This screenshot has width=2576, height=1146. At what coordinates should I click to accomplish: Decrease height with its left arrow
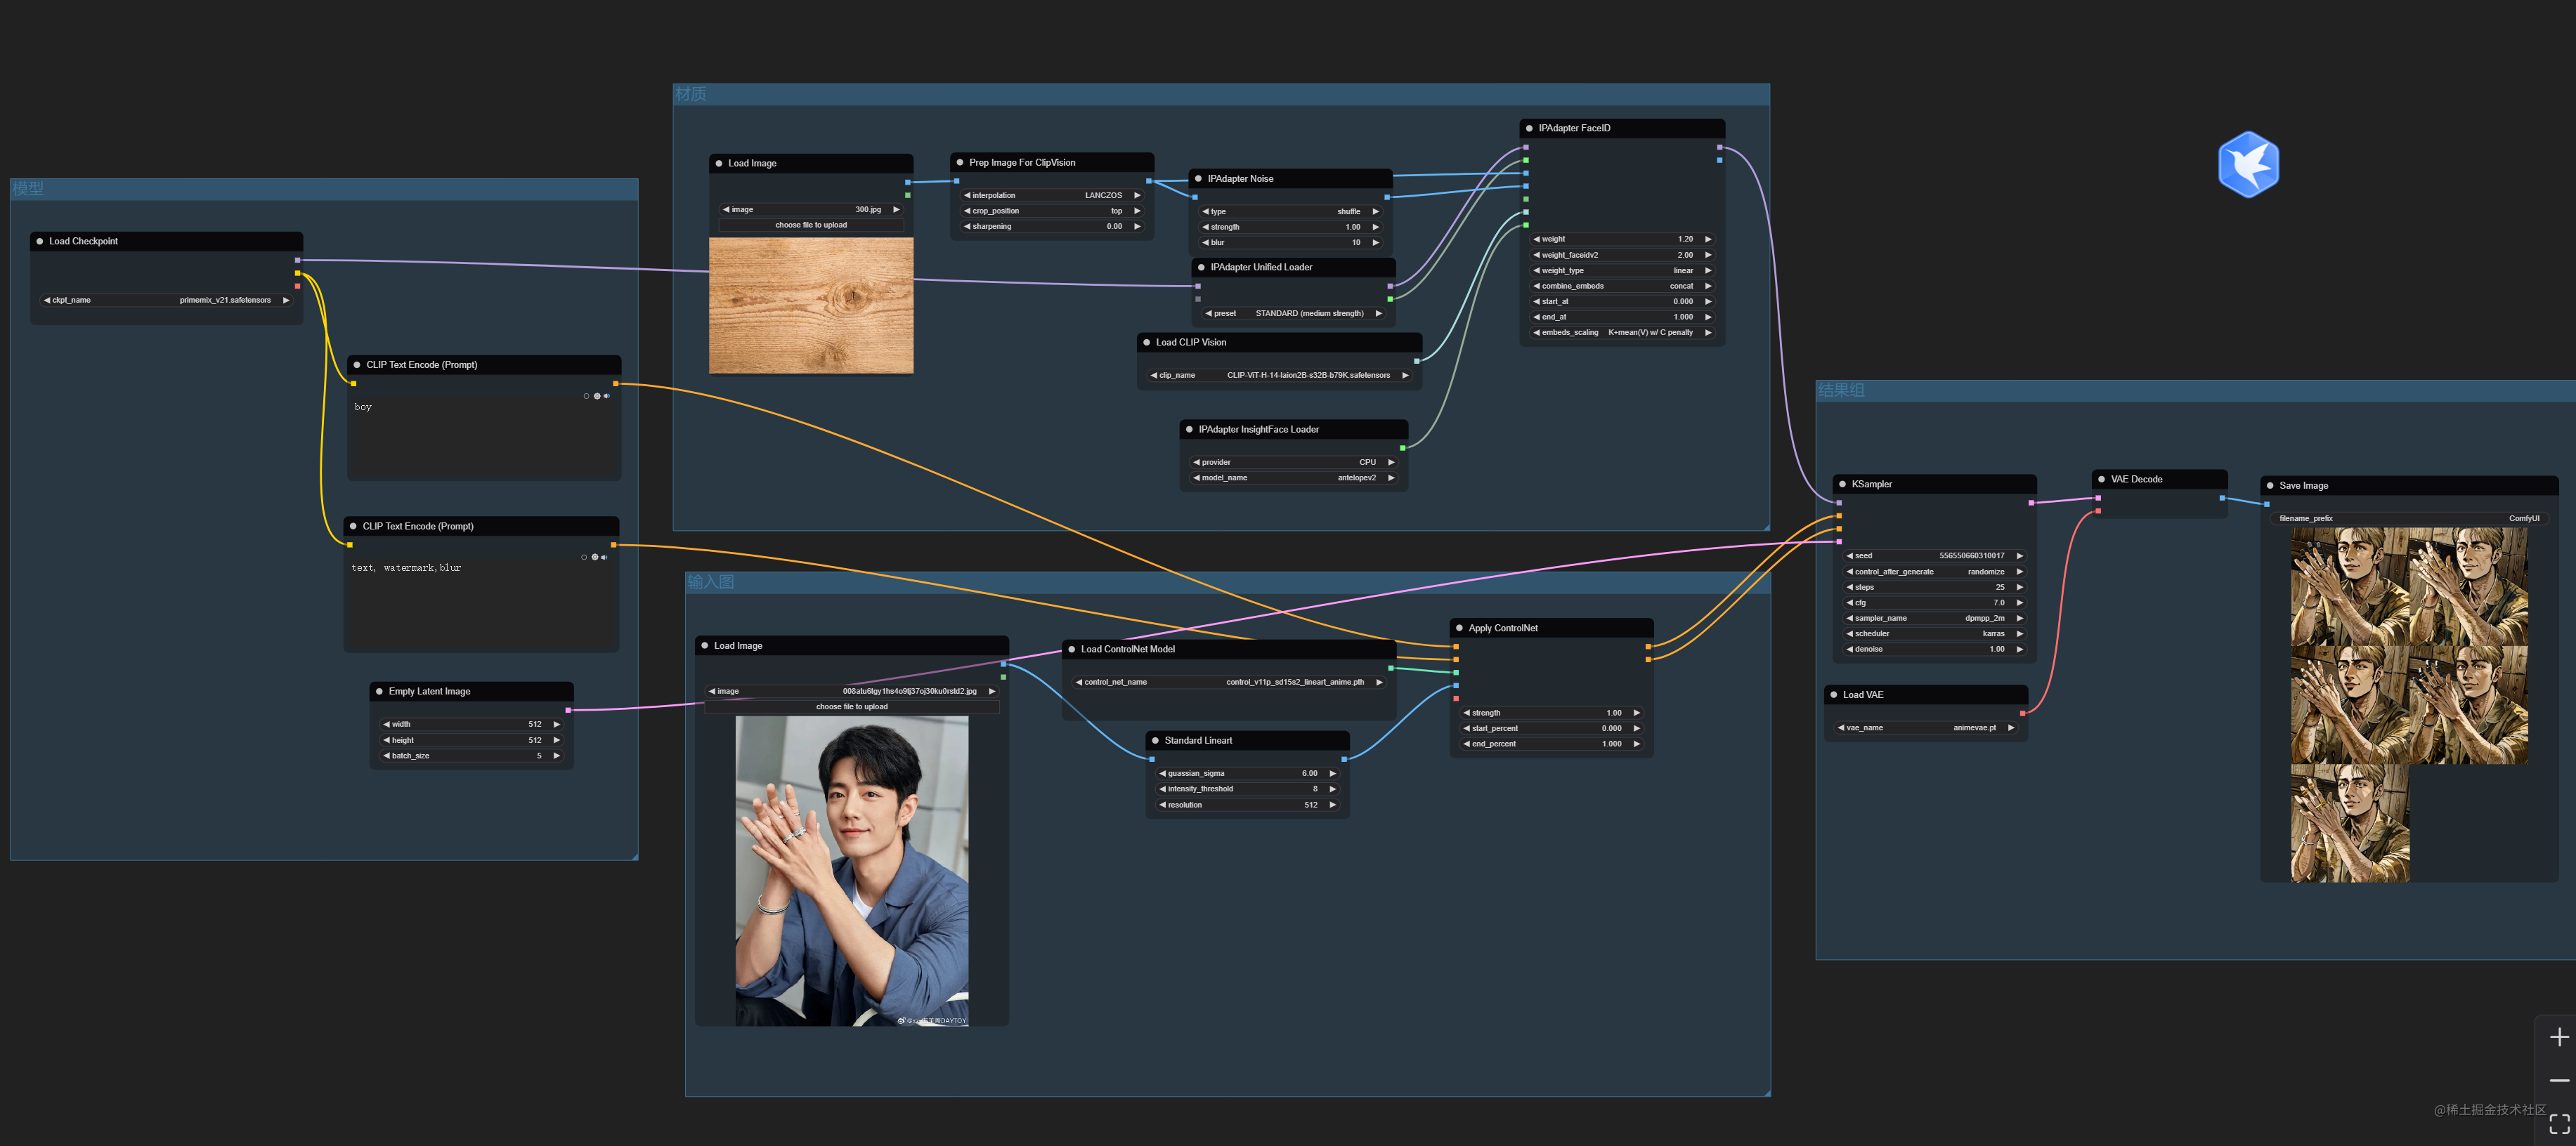click(x=386, y=740)
